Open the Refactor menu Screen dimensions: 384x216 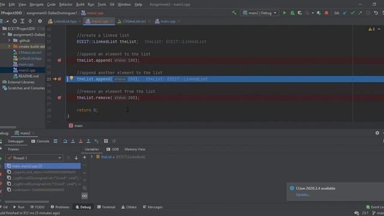click(65, 4)
